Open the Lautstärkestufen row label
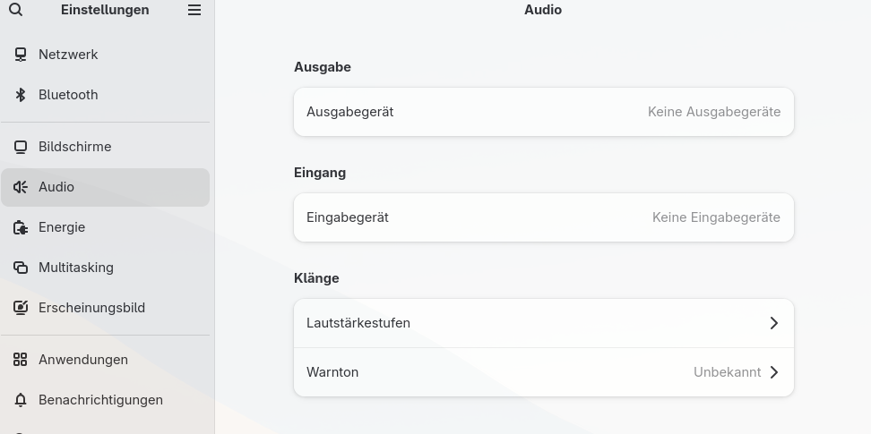Image resolution: width=871 pixels, height=434 pixels. point(358,323)
